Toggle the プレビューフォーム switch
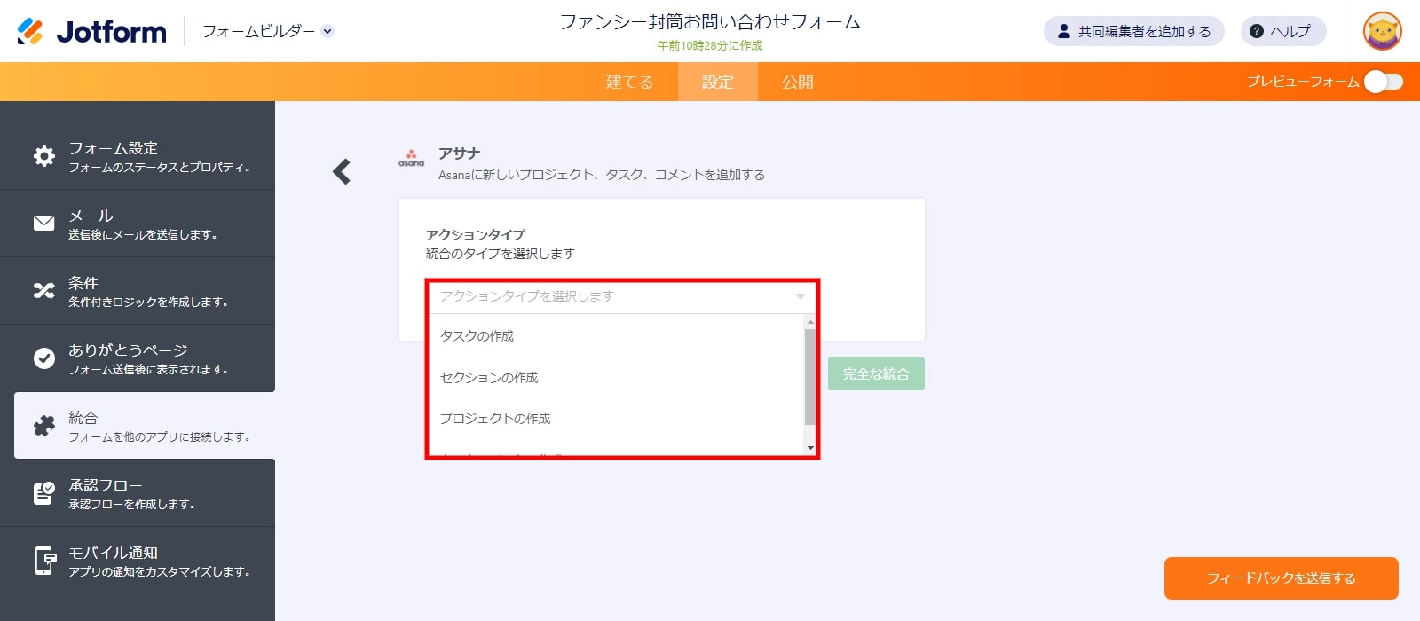This screenshot has width=1420, height=621. (1383, 82)
